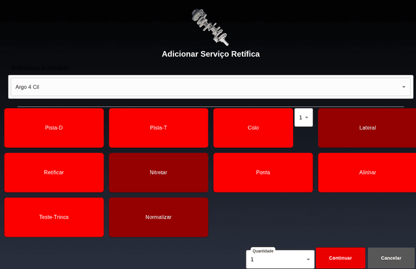Click the Quantidade dropdown arrow
The image size is (416, 269).
point(308,259)
